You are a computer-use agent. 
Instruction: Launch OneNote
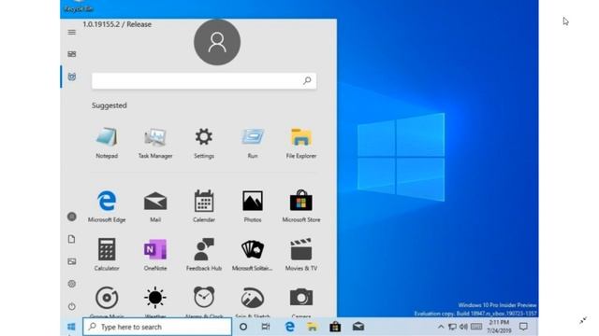point(155,255)
